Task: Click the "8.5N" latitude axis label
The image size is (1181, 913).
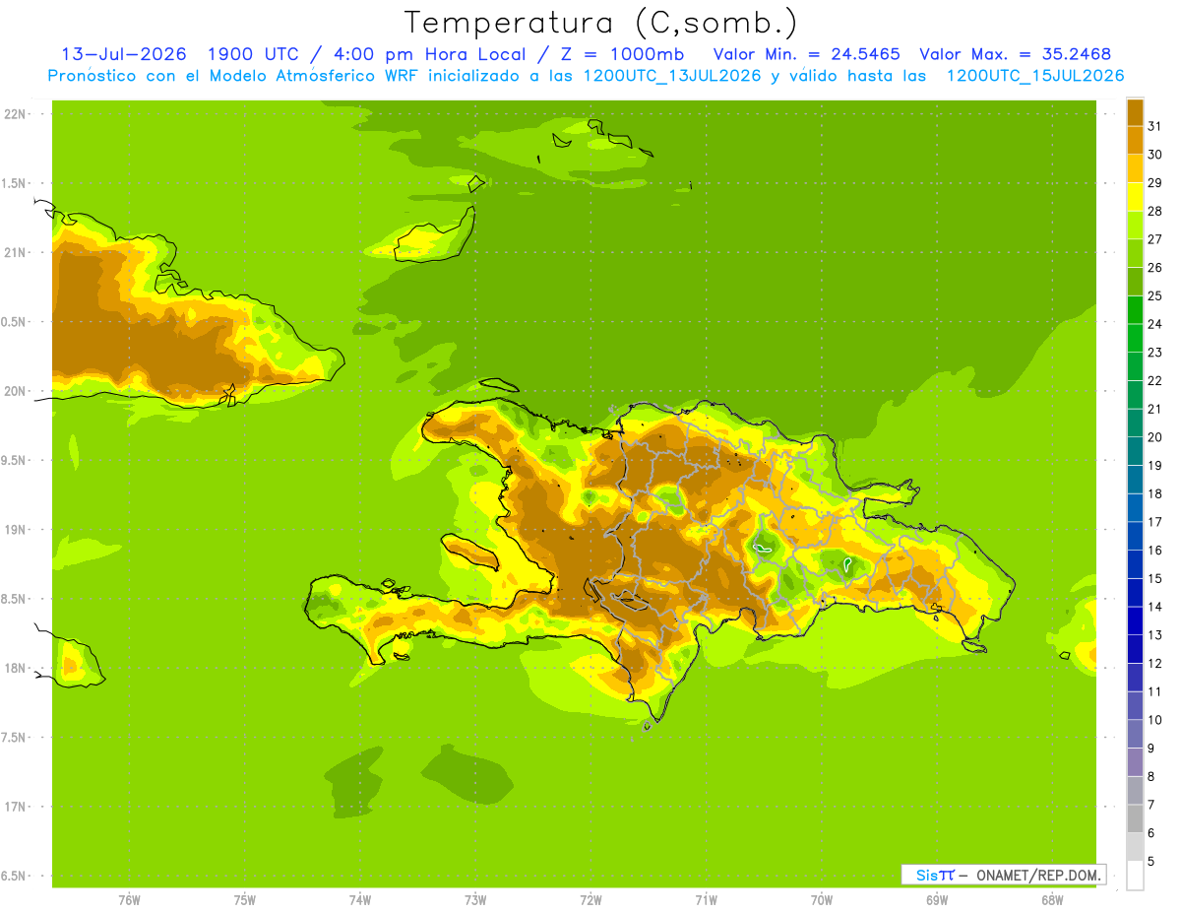Action: (15, 599)
